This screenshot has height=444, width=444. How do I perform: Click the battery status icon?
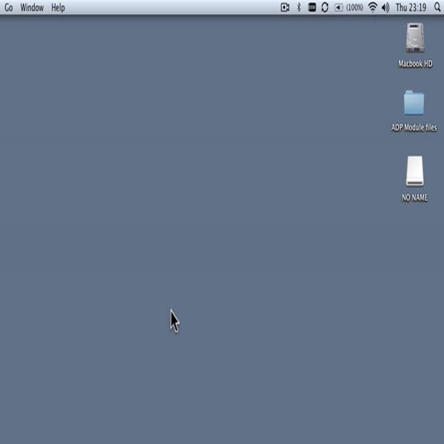click(338, 7)
